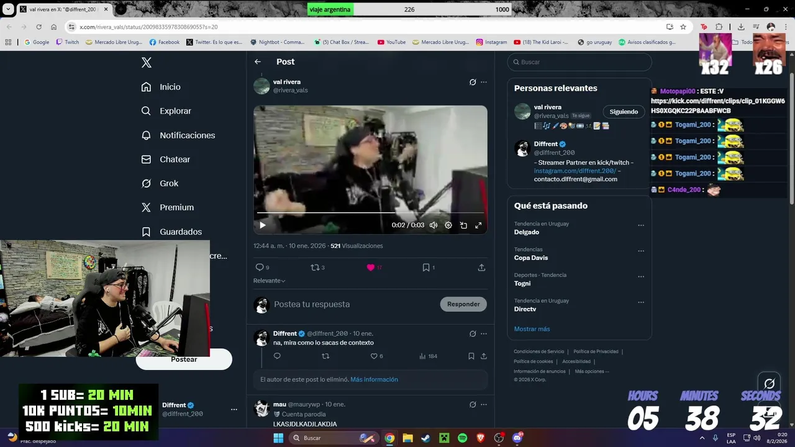Toggle picture-in-picture on video

pos(463,225)
